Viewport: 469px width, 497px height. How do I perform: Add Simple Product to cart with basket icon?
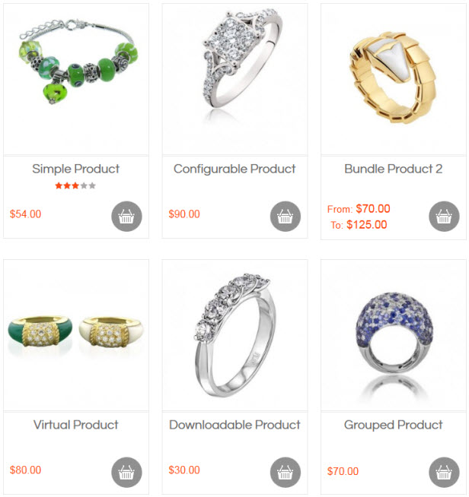pos(126,216)
